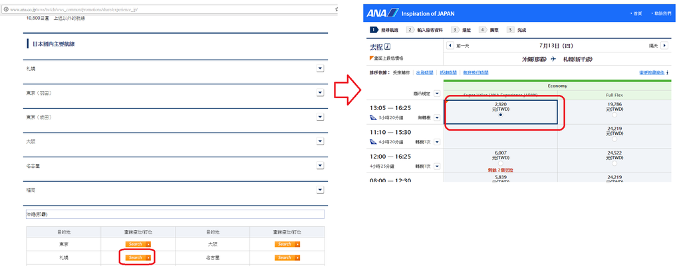Image resolution: width=681 pixels, height=266 pixels.
Task: Sort flights by flight duration link
Action: [476, 73]
